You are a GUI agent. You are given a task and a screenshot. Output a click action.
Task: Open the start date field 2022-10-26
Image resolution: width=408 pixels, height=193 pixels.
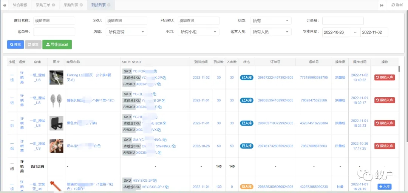pyautogui.click(x=336, y=32)
